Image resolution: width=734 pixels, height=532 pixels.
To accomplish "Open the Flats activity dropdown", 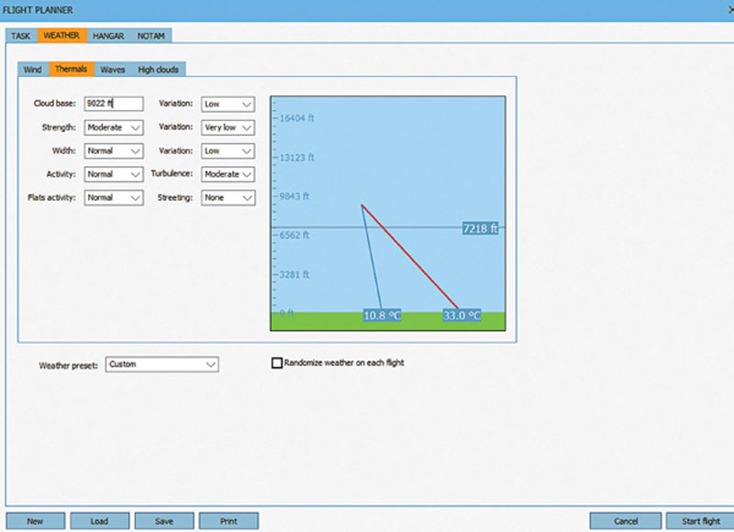I will point(114,197).
